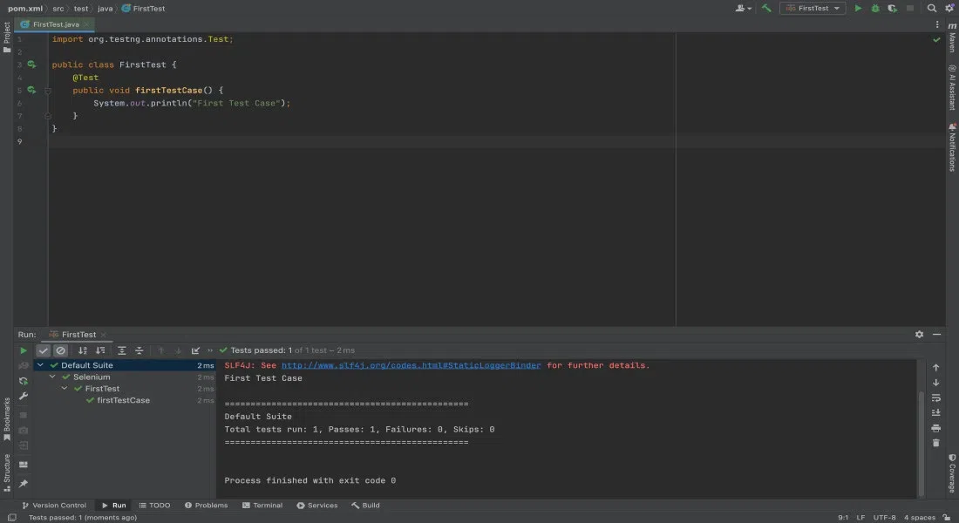Open Coverage side panel
The width and height of the screenshot is (959, 523).
[952, 472]
